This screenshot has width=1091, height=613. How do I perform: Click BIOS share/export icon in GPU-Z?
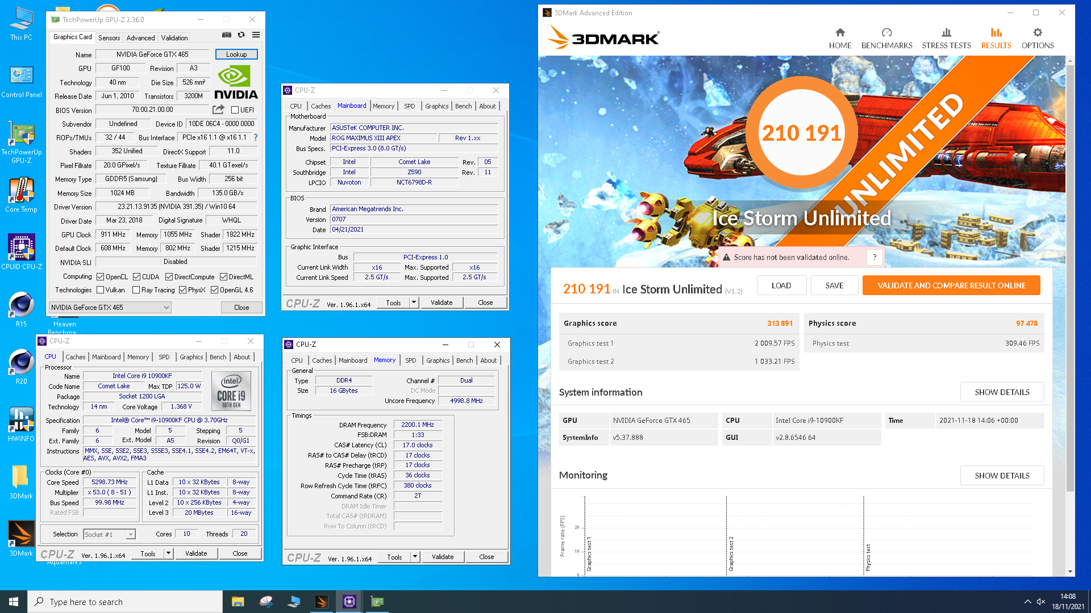(218, 109)
